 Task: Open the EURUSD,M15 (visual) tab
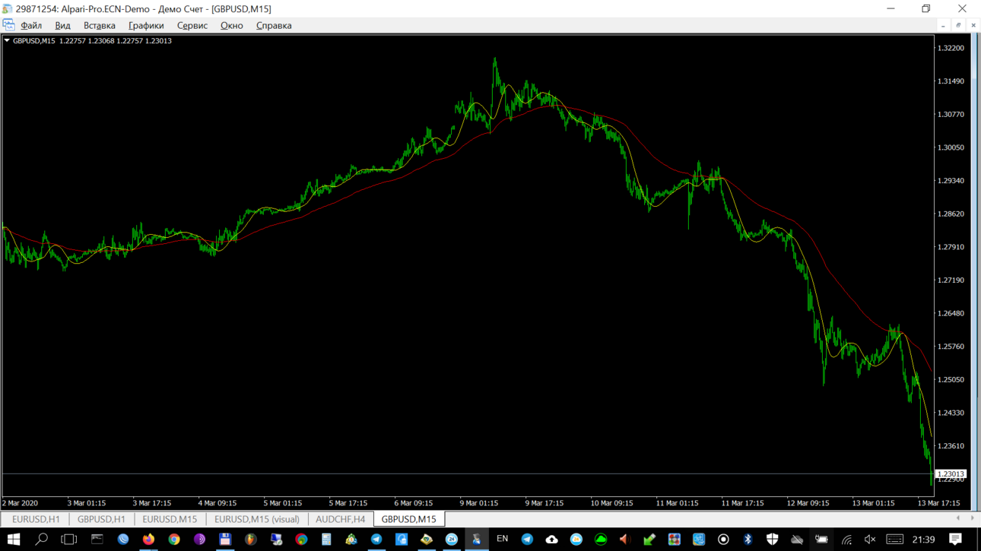click(257, 519)
